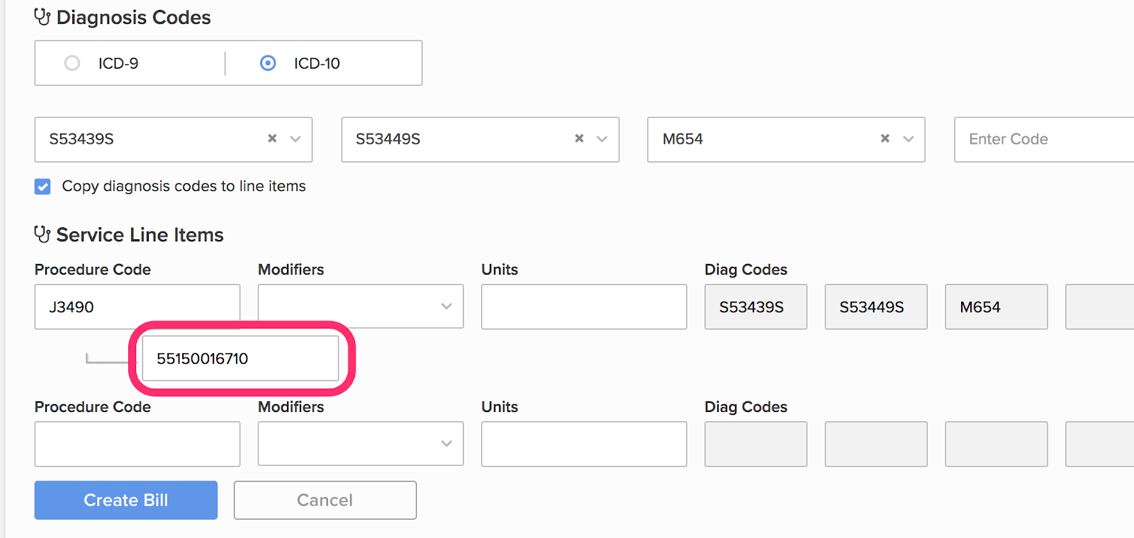The image size is (1134, 538).
Task: Uncheck Copy diagnosis codes to line items
Action: (x=43, y=186)
